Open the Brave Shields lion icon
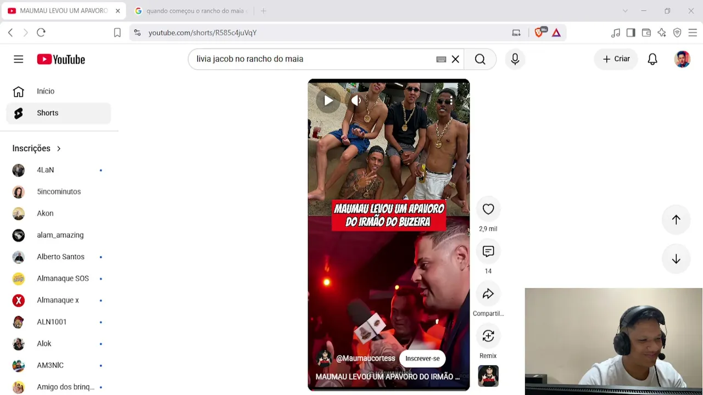Screen dimensions: 703x395 [x=539, y=32]
